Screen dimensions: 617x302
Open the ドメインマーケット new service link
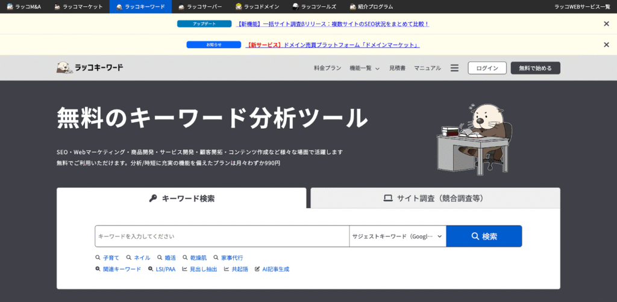(x=333, y=45)
